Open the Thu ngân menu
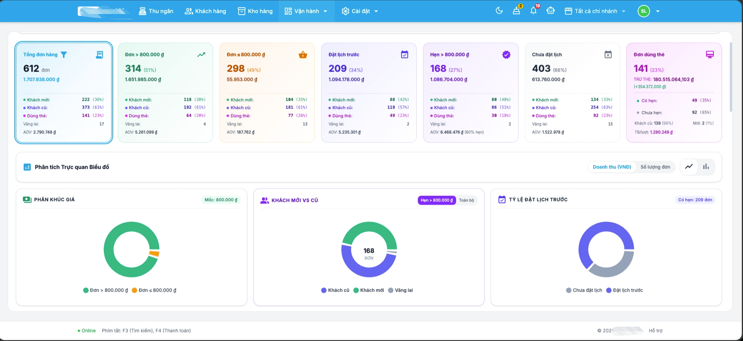This screenshot has height=341, width=743. (x=156, y=11)
